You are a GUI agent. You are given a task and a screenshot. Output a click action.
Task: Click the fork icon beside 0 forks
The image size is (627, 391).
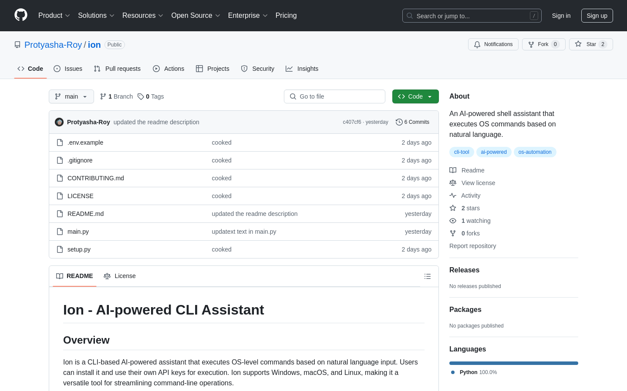click(453, 233)
